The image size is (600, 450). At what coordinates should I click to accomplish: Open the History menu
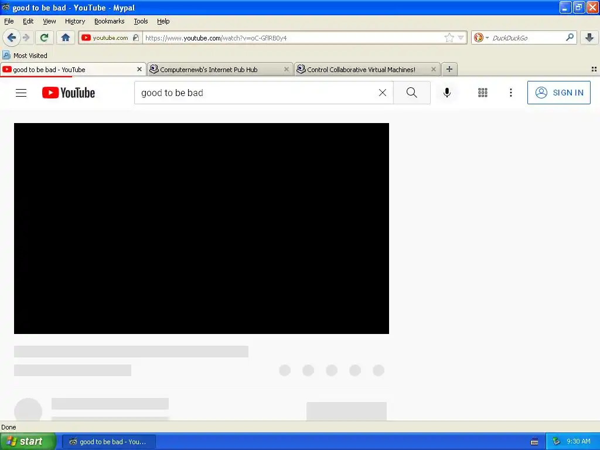75,22
